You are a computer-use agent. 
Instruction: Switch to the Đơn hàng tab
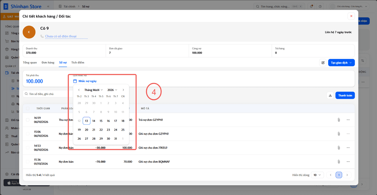point(48,63)
